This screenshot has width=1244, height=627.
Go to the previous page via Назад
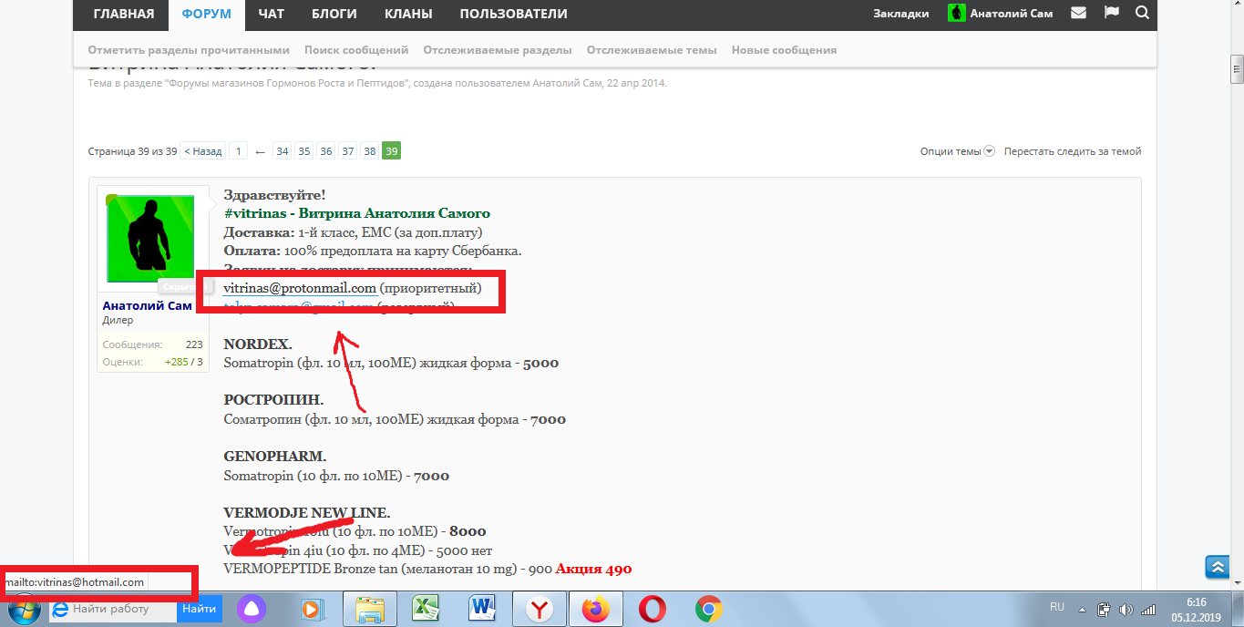[x=202, y=151]
